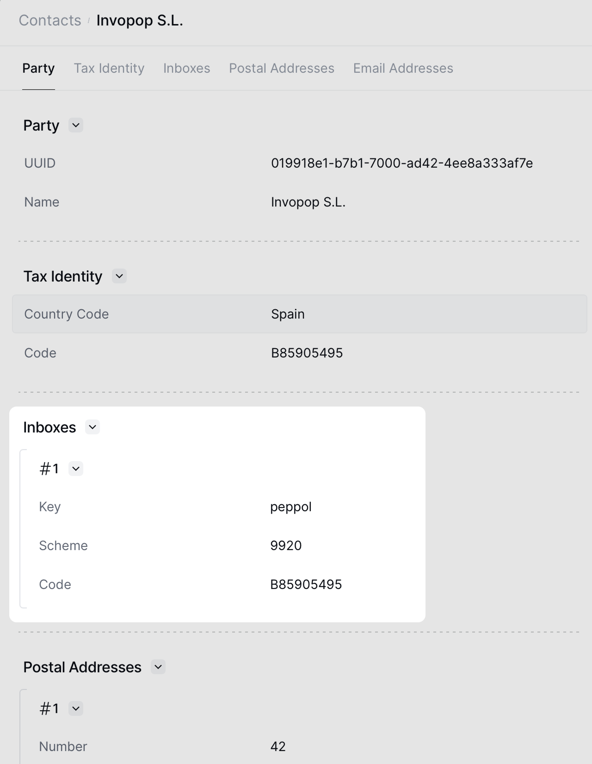This screenshot has width=592, height=764.
Task: Open the Postal Addresses tab
Action: point(282,68)
